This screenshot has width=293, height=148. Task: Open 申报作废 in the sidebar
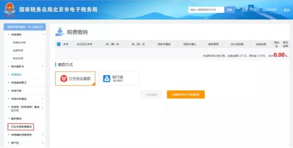click(16, 91)
